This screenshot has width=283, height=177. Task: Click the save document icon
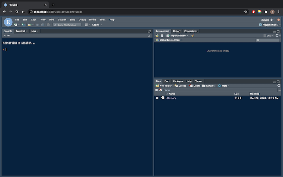tap(37, 25)
